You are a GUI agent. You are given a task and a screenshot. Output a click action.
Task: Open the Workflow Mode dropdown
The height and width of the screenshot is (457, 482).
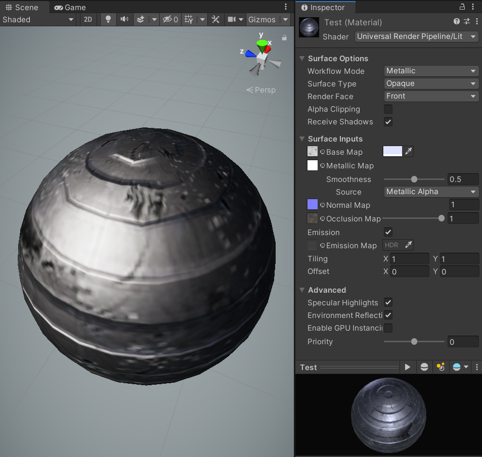click(x=431, y=71)
